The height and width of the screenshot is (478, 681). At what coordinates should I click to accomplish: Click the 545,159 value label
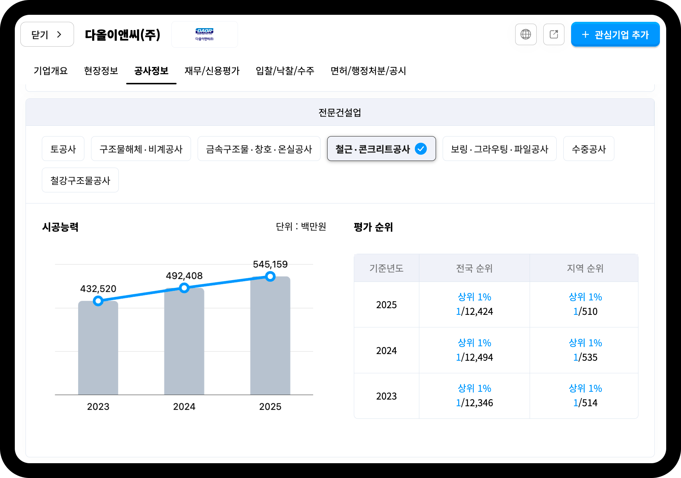[x=270, y=264]
